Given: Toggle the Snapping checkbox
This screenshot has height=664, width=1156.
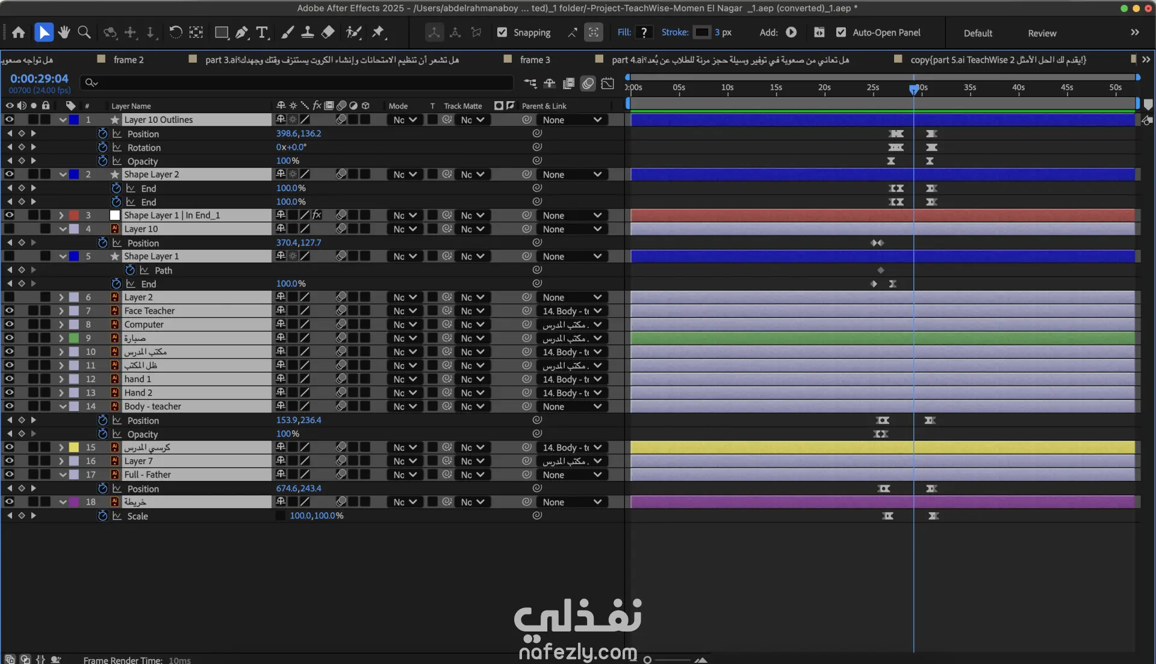Looking at the screenshot, I should coord(502,33).
